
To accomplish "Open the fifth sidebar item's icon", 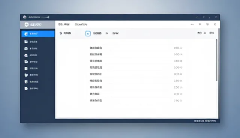I will point(26,62).
